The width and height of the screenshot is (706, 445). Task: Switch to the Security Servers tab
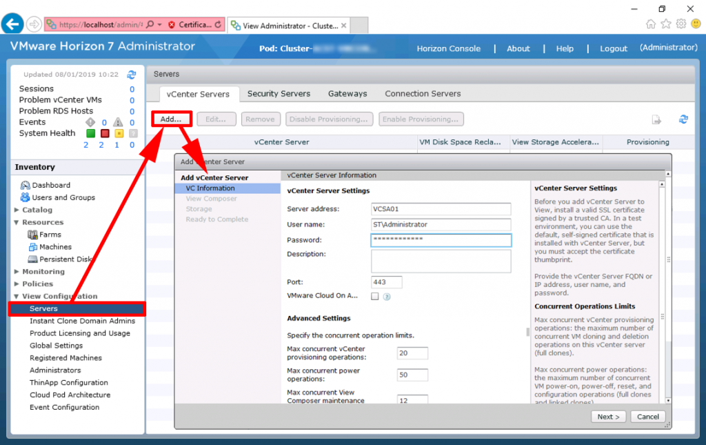click(279, 93)
